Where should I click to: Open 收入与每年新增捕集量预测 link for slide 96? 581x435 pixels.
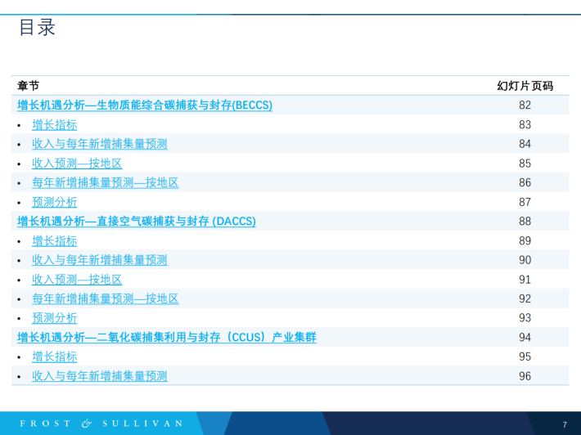point(99,376)
